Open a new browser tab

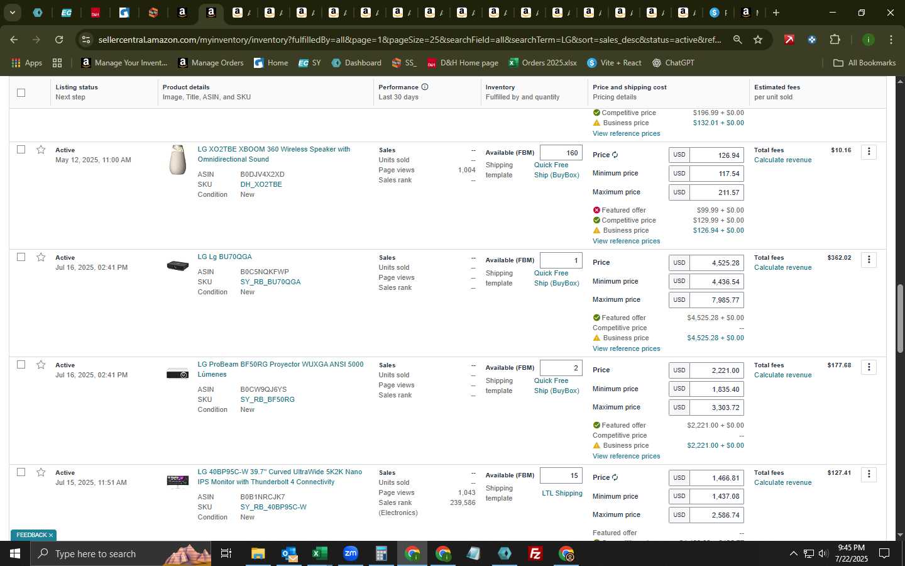776,13
